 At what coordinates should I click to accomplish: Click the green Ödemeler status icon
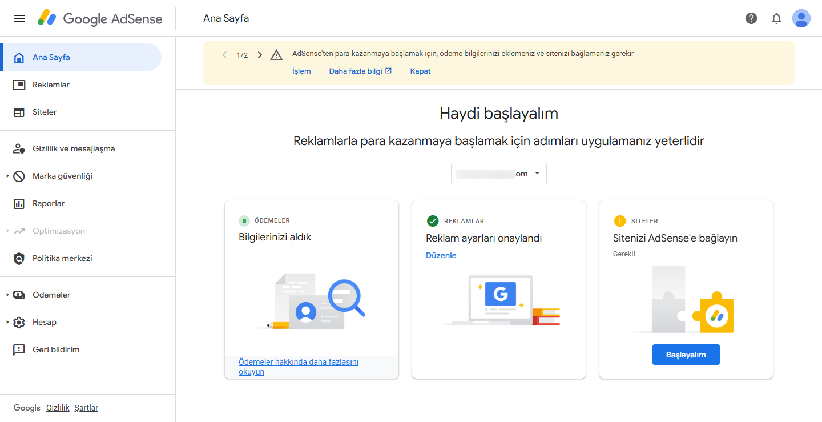point(244,220)
